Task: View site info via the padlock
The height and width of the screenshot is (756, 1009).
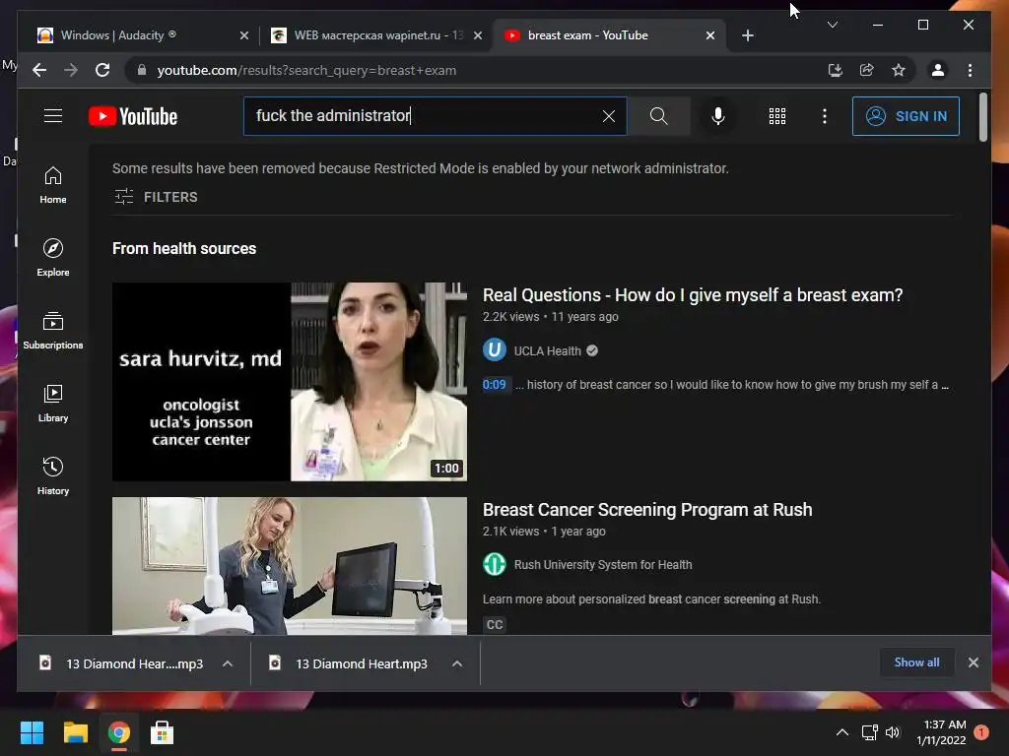Action: click(142, 70)
